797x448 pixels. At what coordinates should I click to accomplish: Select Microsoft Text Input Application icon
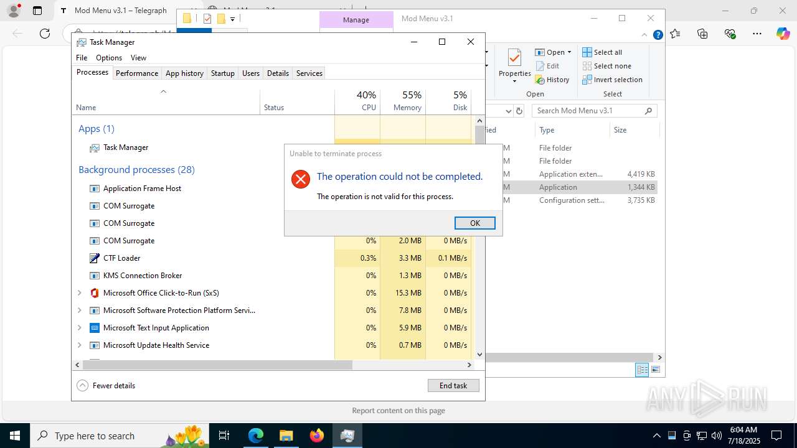point(95,328)
